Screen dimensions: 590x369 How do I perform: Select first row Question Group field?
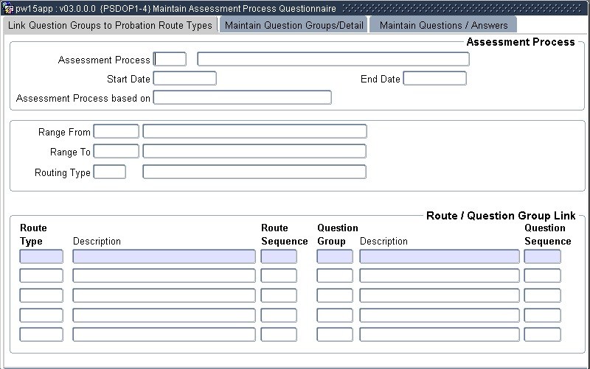(335, 256)
